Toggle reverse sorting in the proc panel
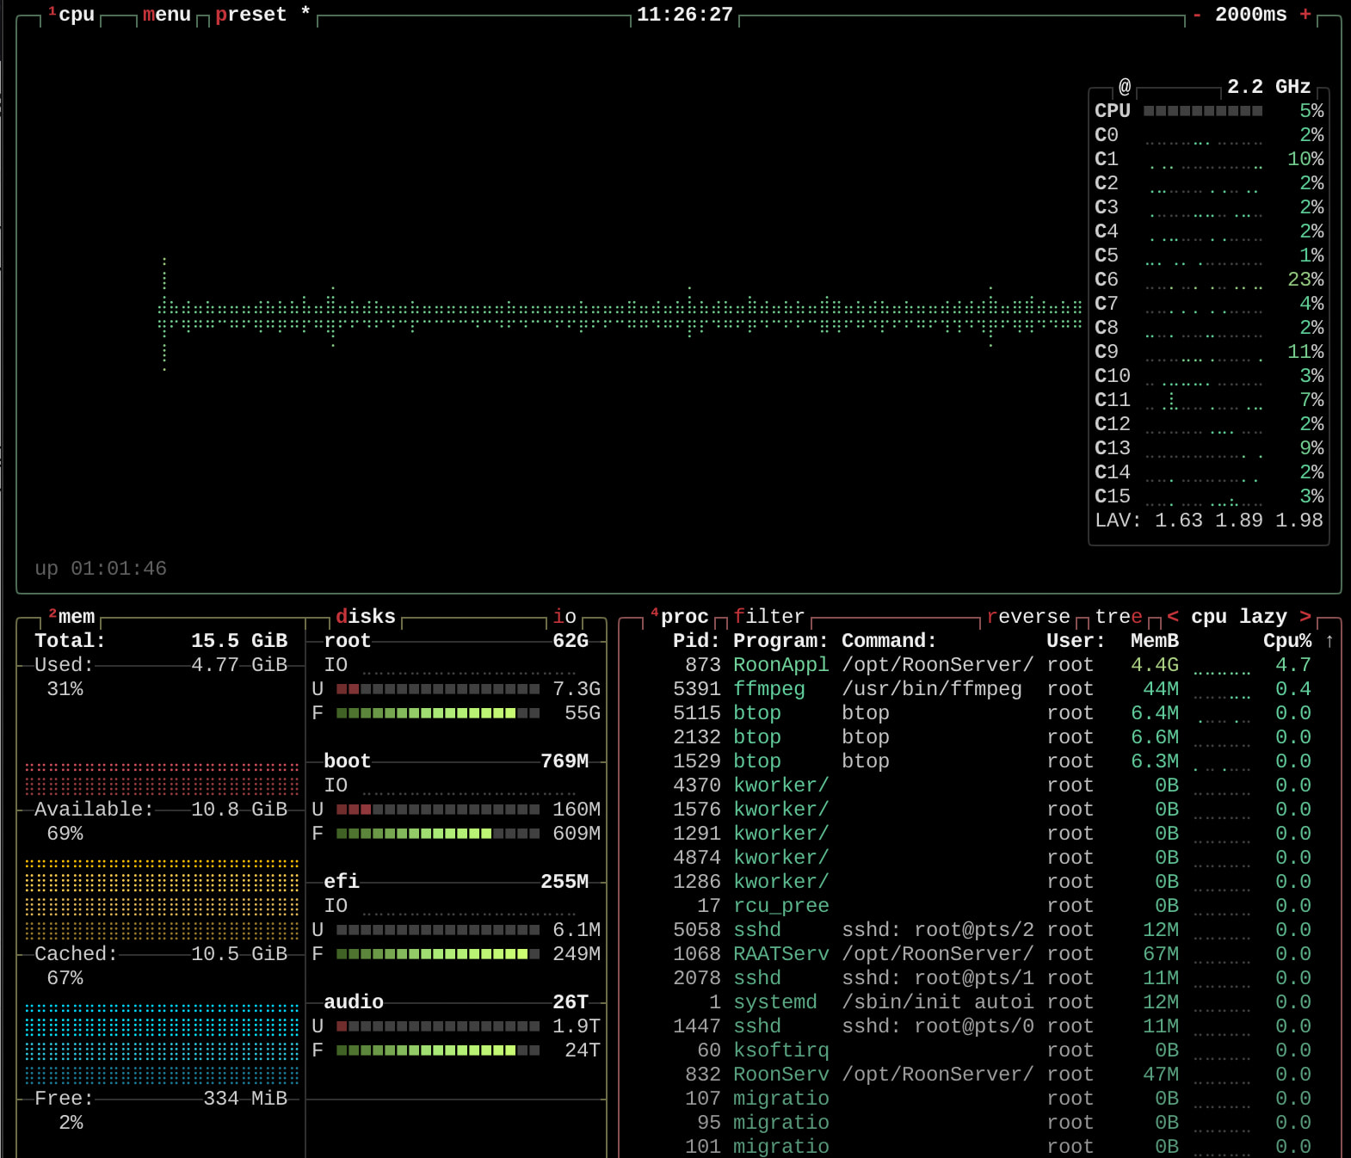The height and width of the screenshot is (1158, 1351). [1028, 617]
